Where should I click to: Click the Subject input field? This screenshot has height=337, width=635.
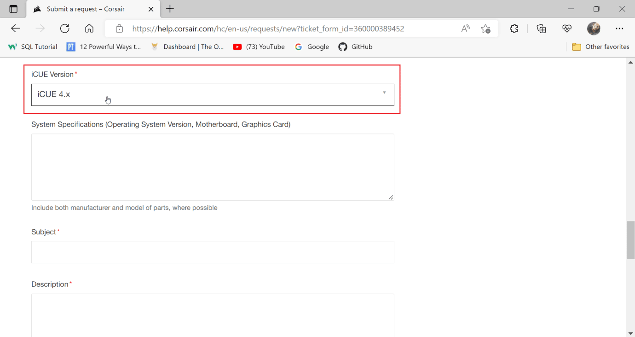click(213, 252)
